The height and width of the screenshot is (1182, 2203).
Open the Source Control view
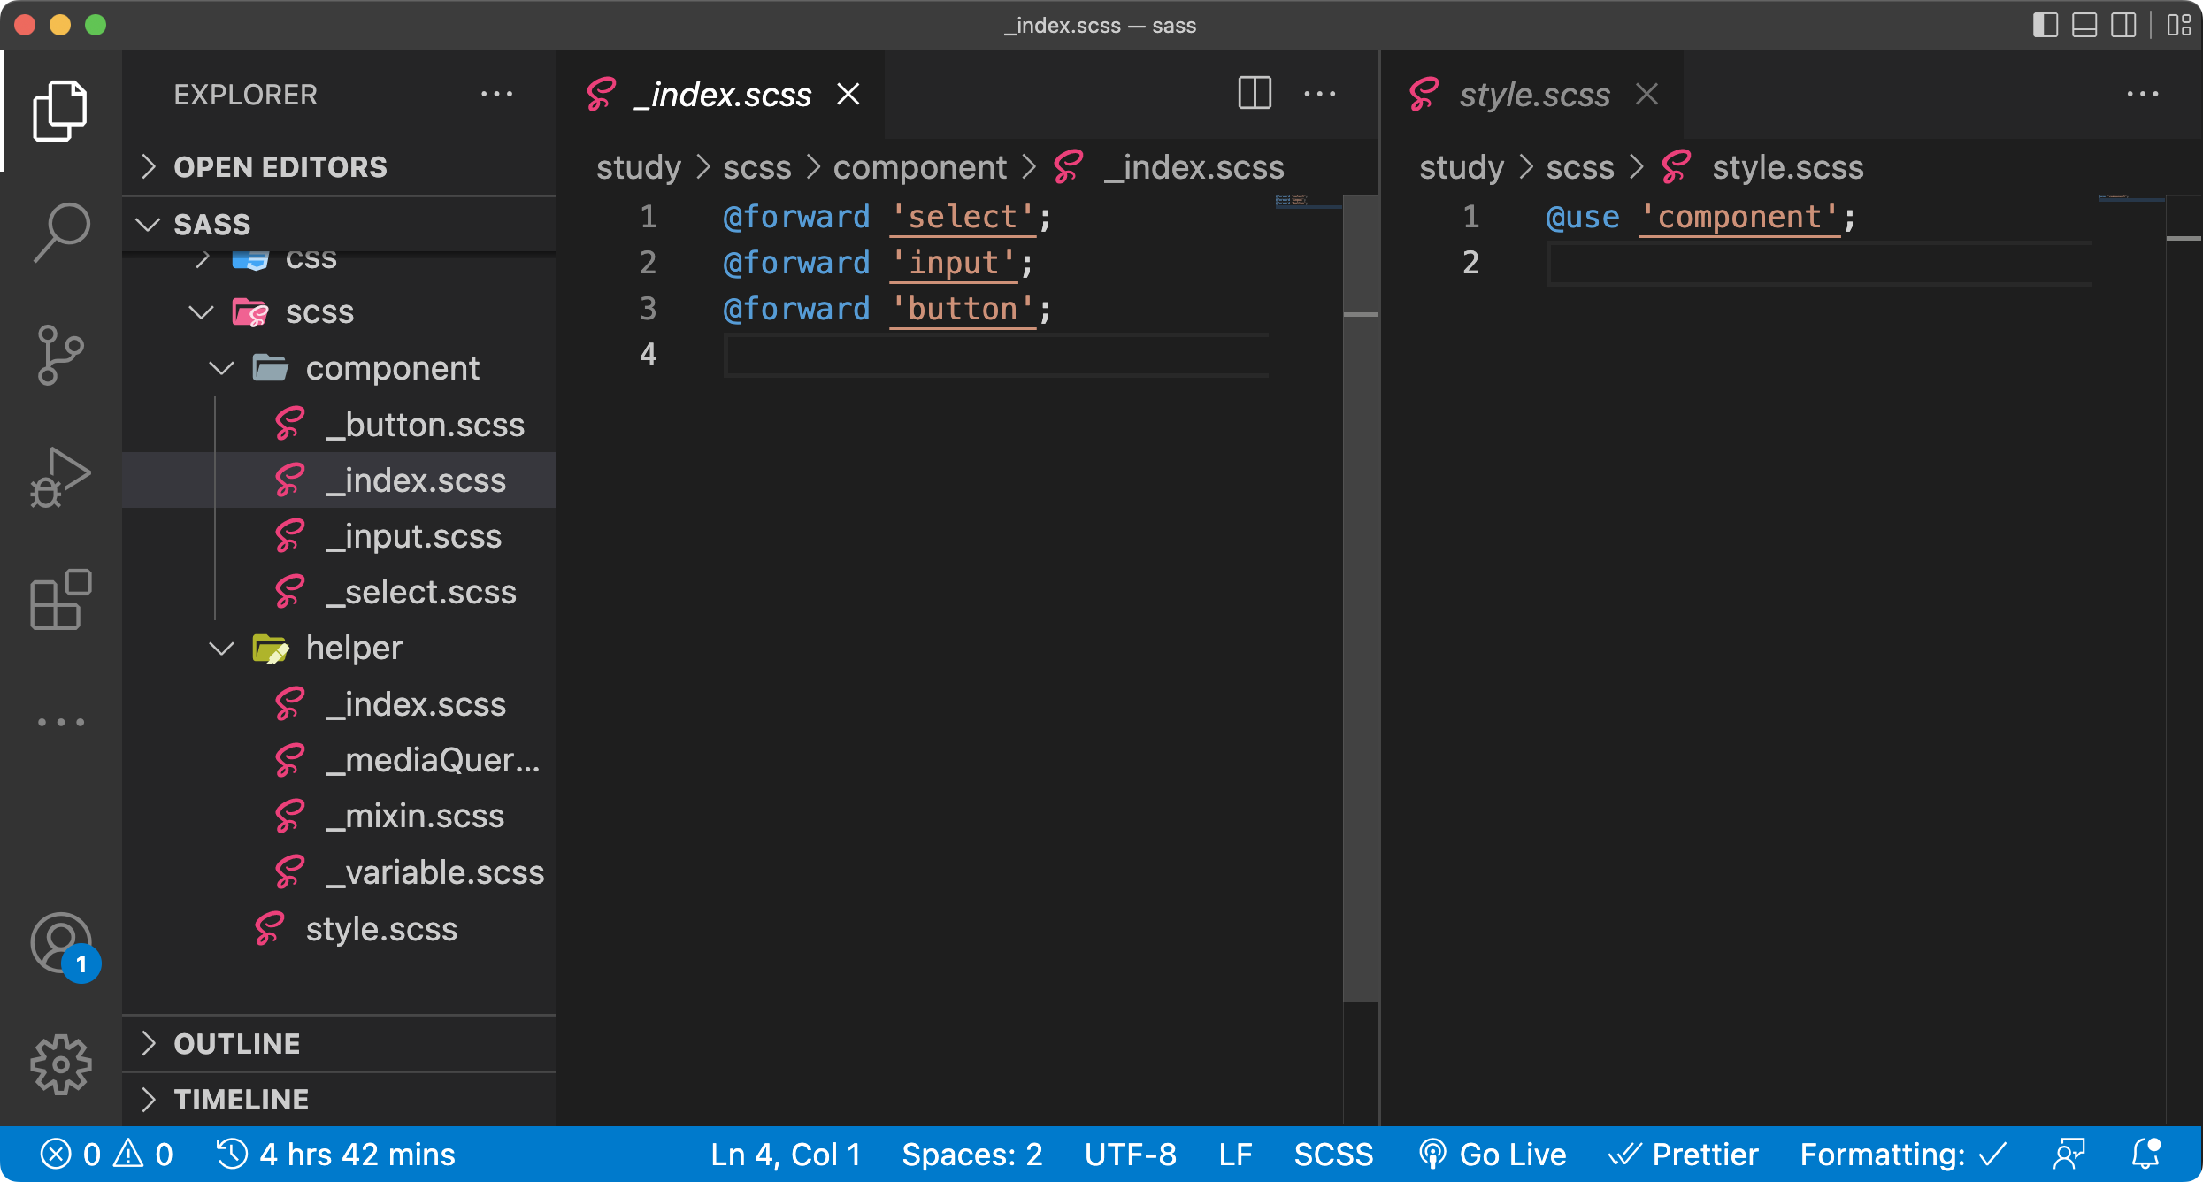[x=60, y=354]
